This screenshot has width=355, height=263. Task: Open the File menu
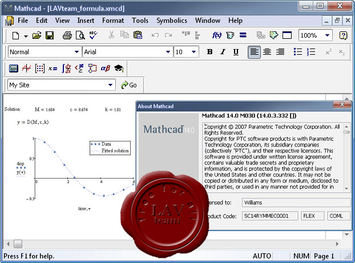coord(23,21)
